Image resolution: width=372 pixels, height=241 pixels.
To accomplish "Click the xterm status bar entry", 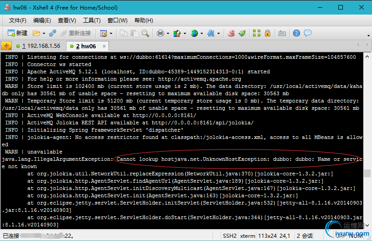I will pos(248,236).
